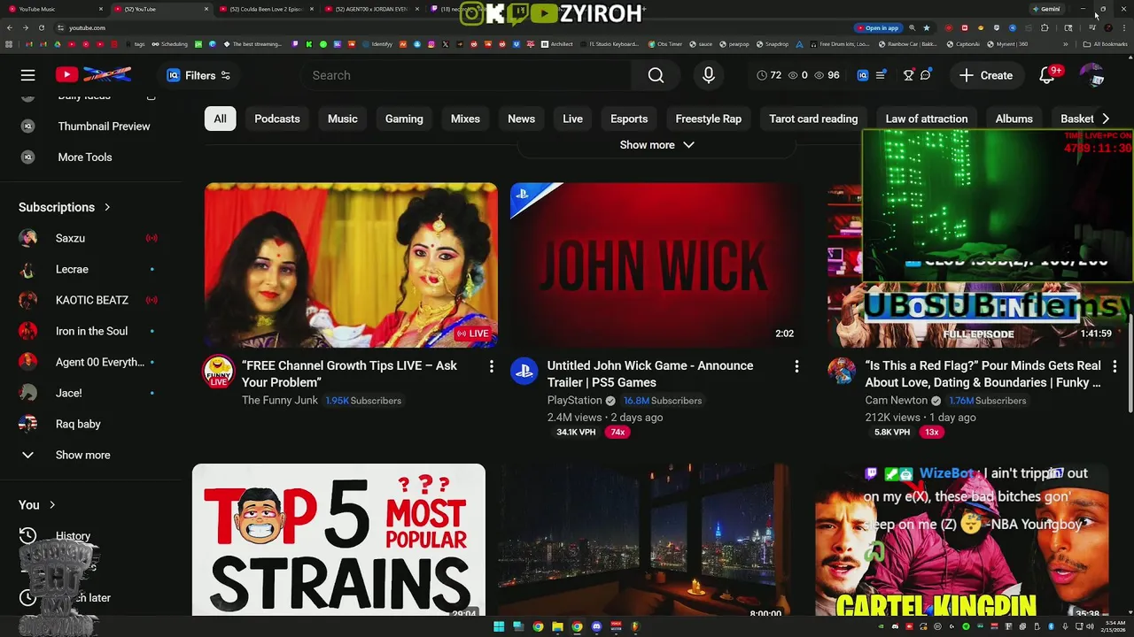The width and height of the screenshot is (1134, 637).
Task: Open KAOTIC BEATZ subscription channel
Action: coord(90,300)
